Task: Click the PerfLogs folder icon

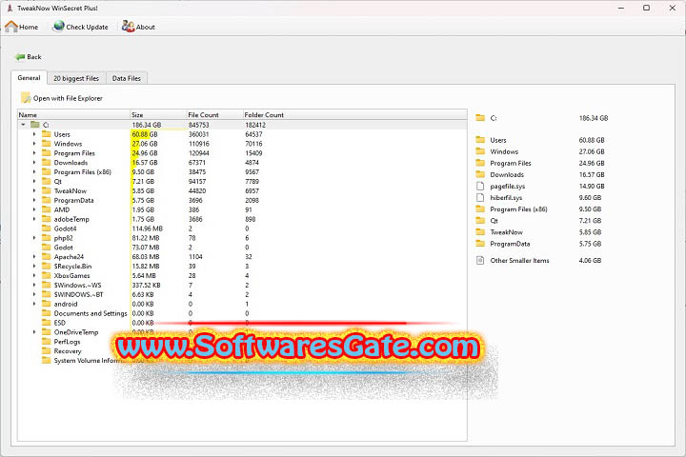Action: (x=47, y=341)
